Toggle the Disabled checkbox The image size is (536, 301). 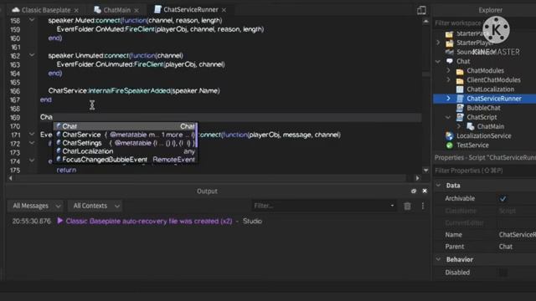(x=502, y=273)
